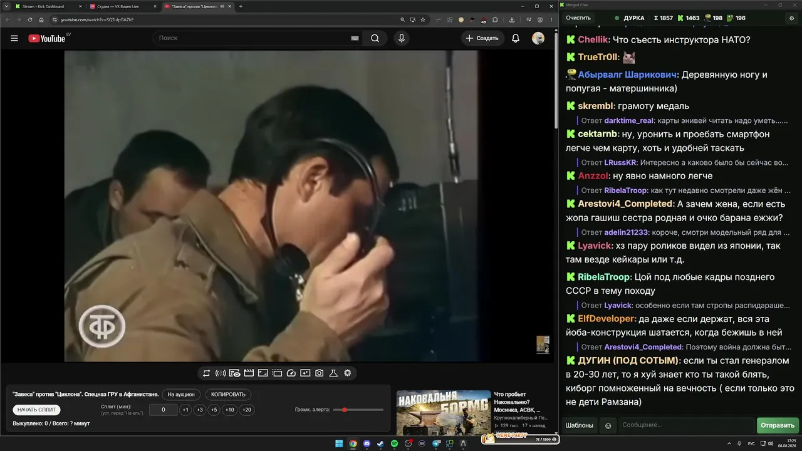Click the end-screen thumbnail in the video corner

(x=543, y=345)
